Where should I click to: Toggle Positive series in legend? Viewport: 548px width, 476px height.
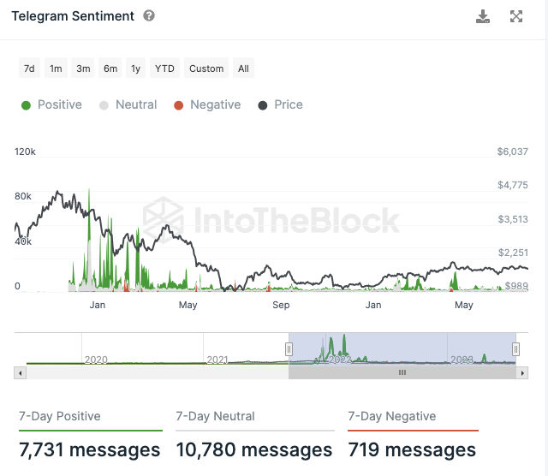point(51,104)
